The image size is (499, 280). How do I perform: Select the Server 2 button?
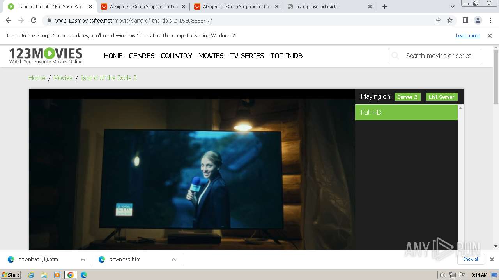407,97
